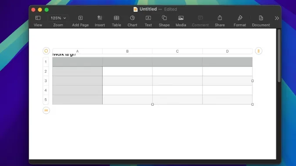Click the table's bottom-right corner handle
This screenshot has width=296, height=166.
252,104
